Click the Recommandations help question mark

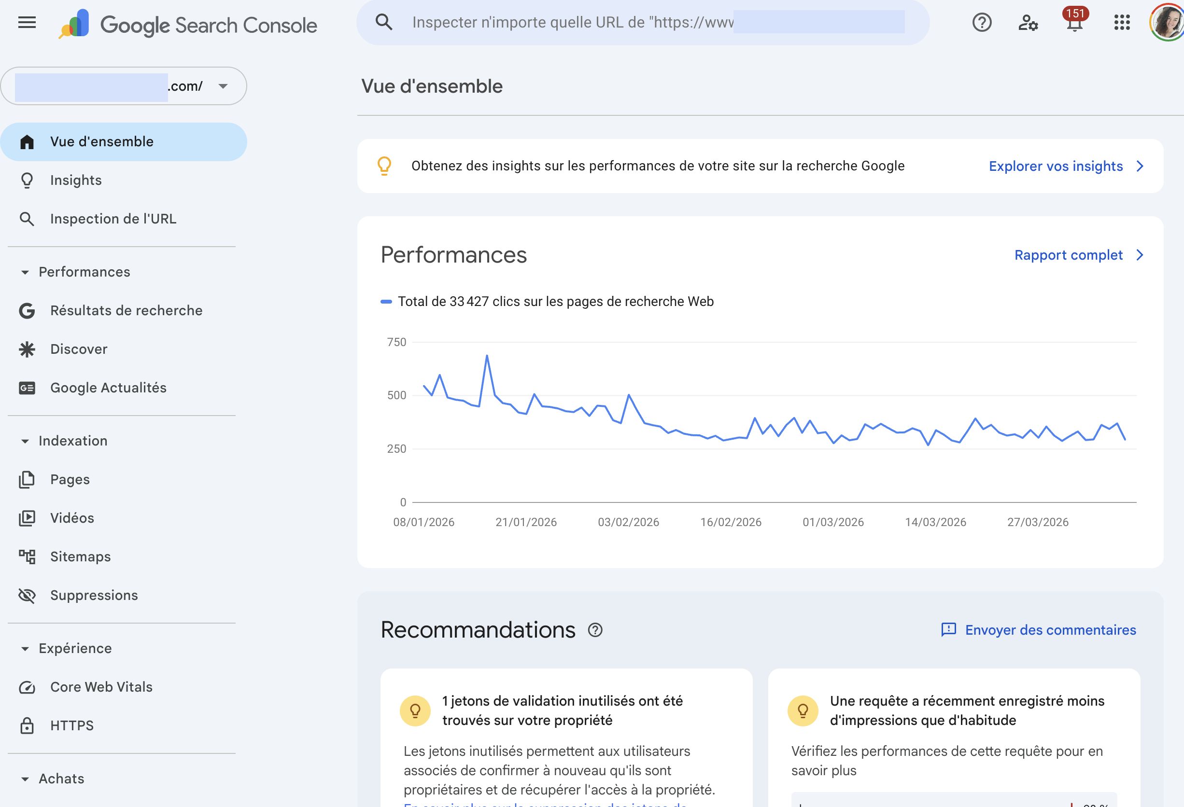pos(594,631)
